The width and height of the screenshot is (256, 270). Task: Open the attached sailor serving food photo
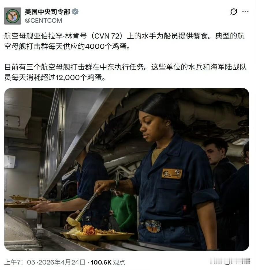tap(127, 169)
